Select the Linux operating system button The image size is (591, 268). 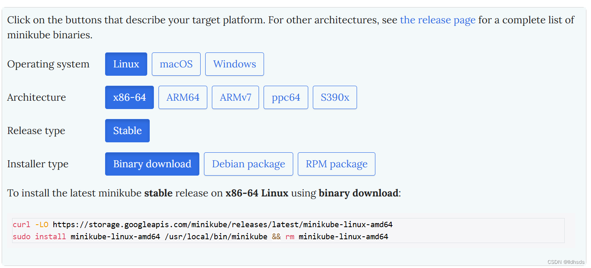pos(126,64)
